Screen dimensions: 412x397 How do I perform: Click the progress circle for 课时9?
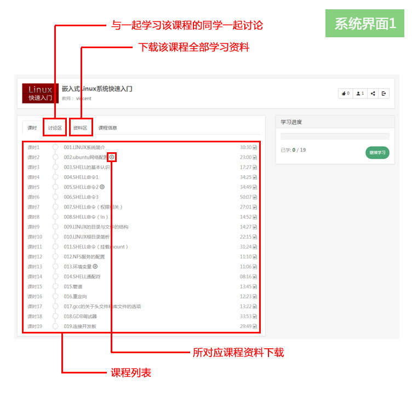pos(55,227)
